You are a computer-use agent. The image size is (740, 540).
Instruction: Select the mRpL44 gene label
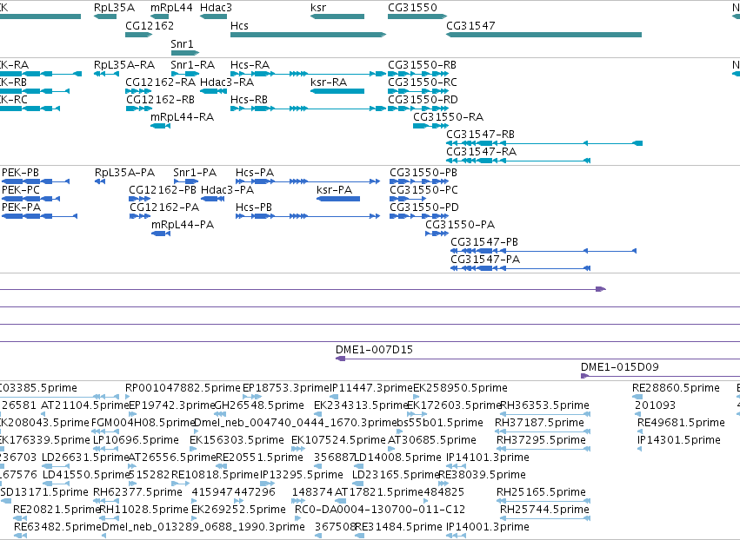coord(171,8)
